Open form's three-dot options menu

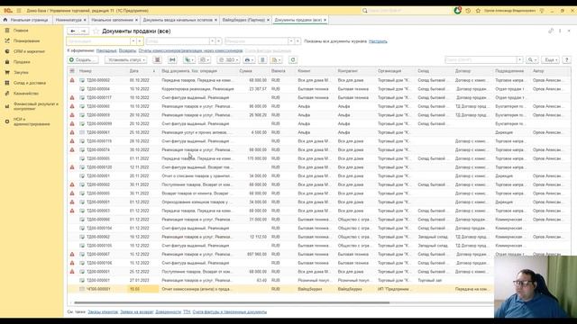(x=560, y=31)
